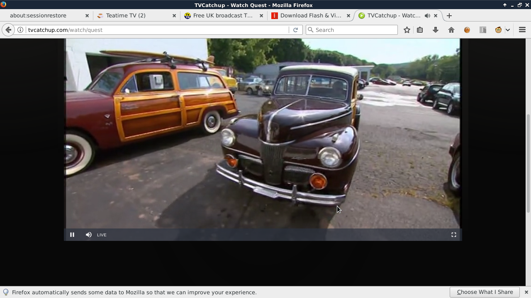Image resolution: width=531 pixels, height=298 pixels.
Task: Click the TVCatchup tab green play favicon
Action: click(x=362, y=15)
